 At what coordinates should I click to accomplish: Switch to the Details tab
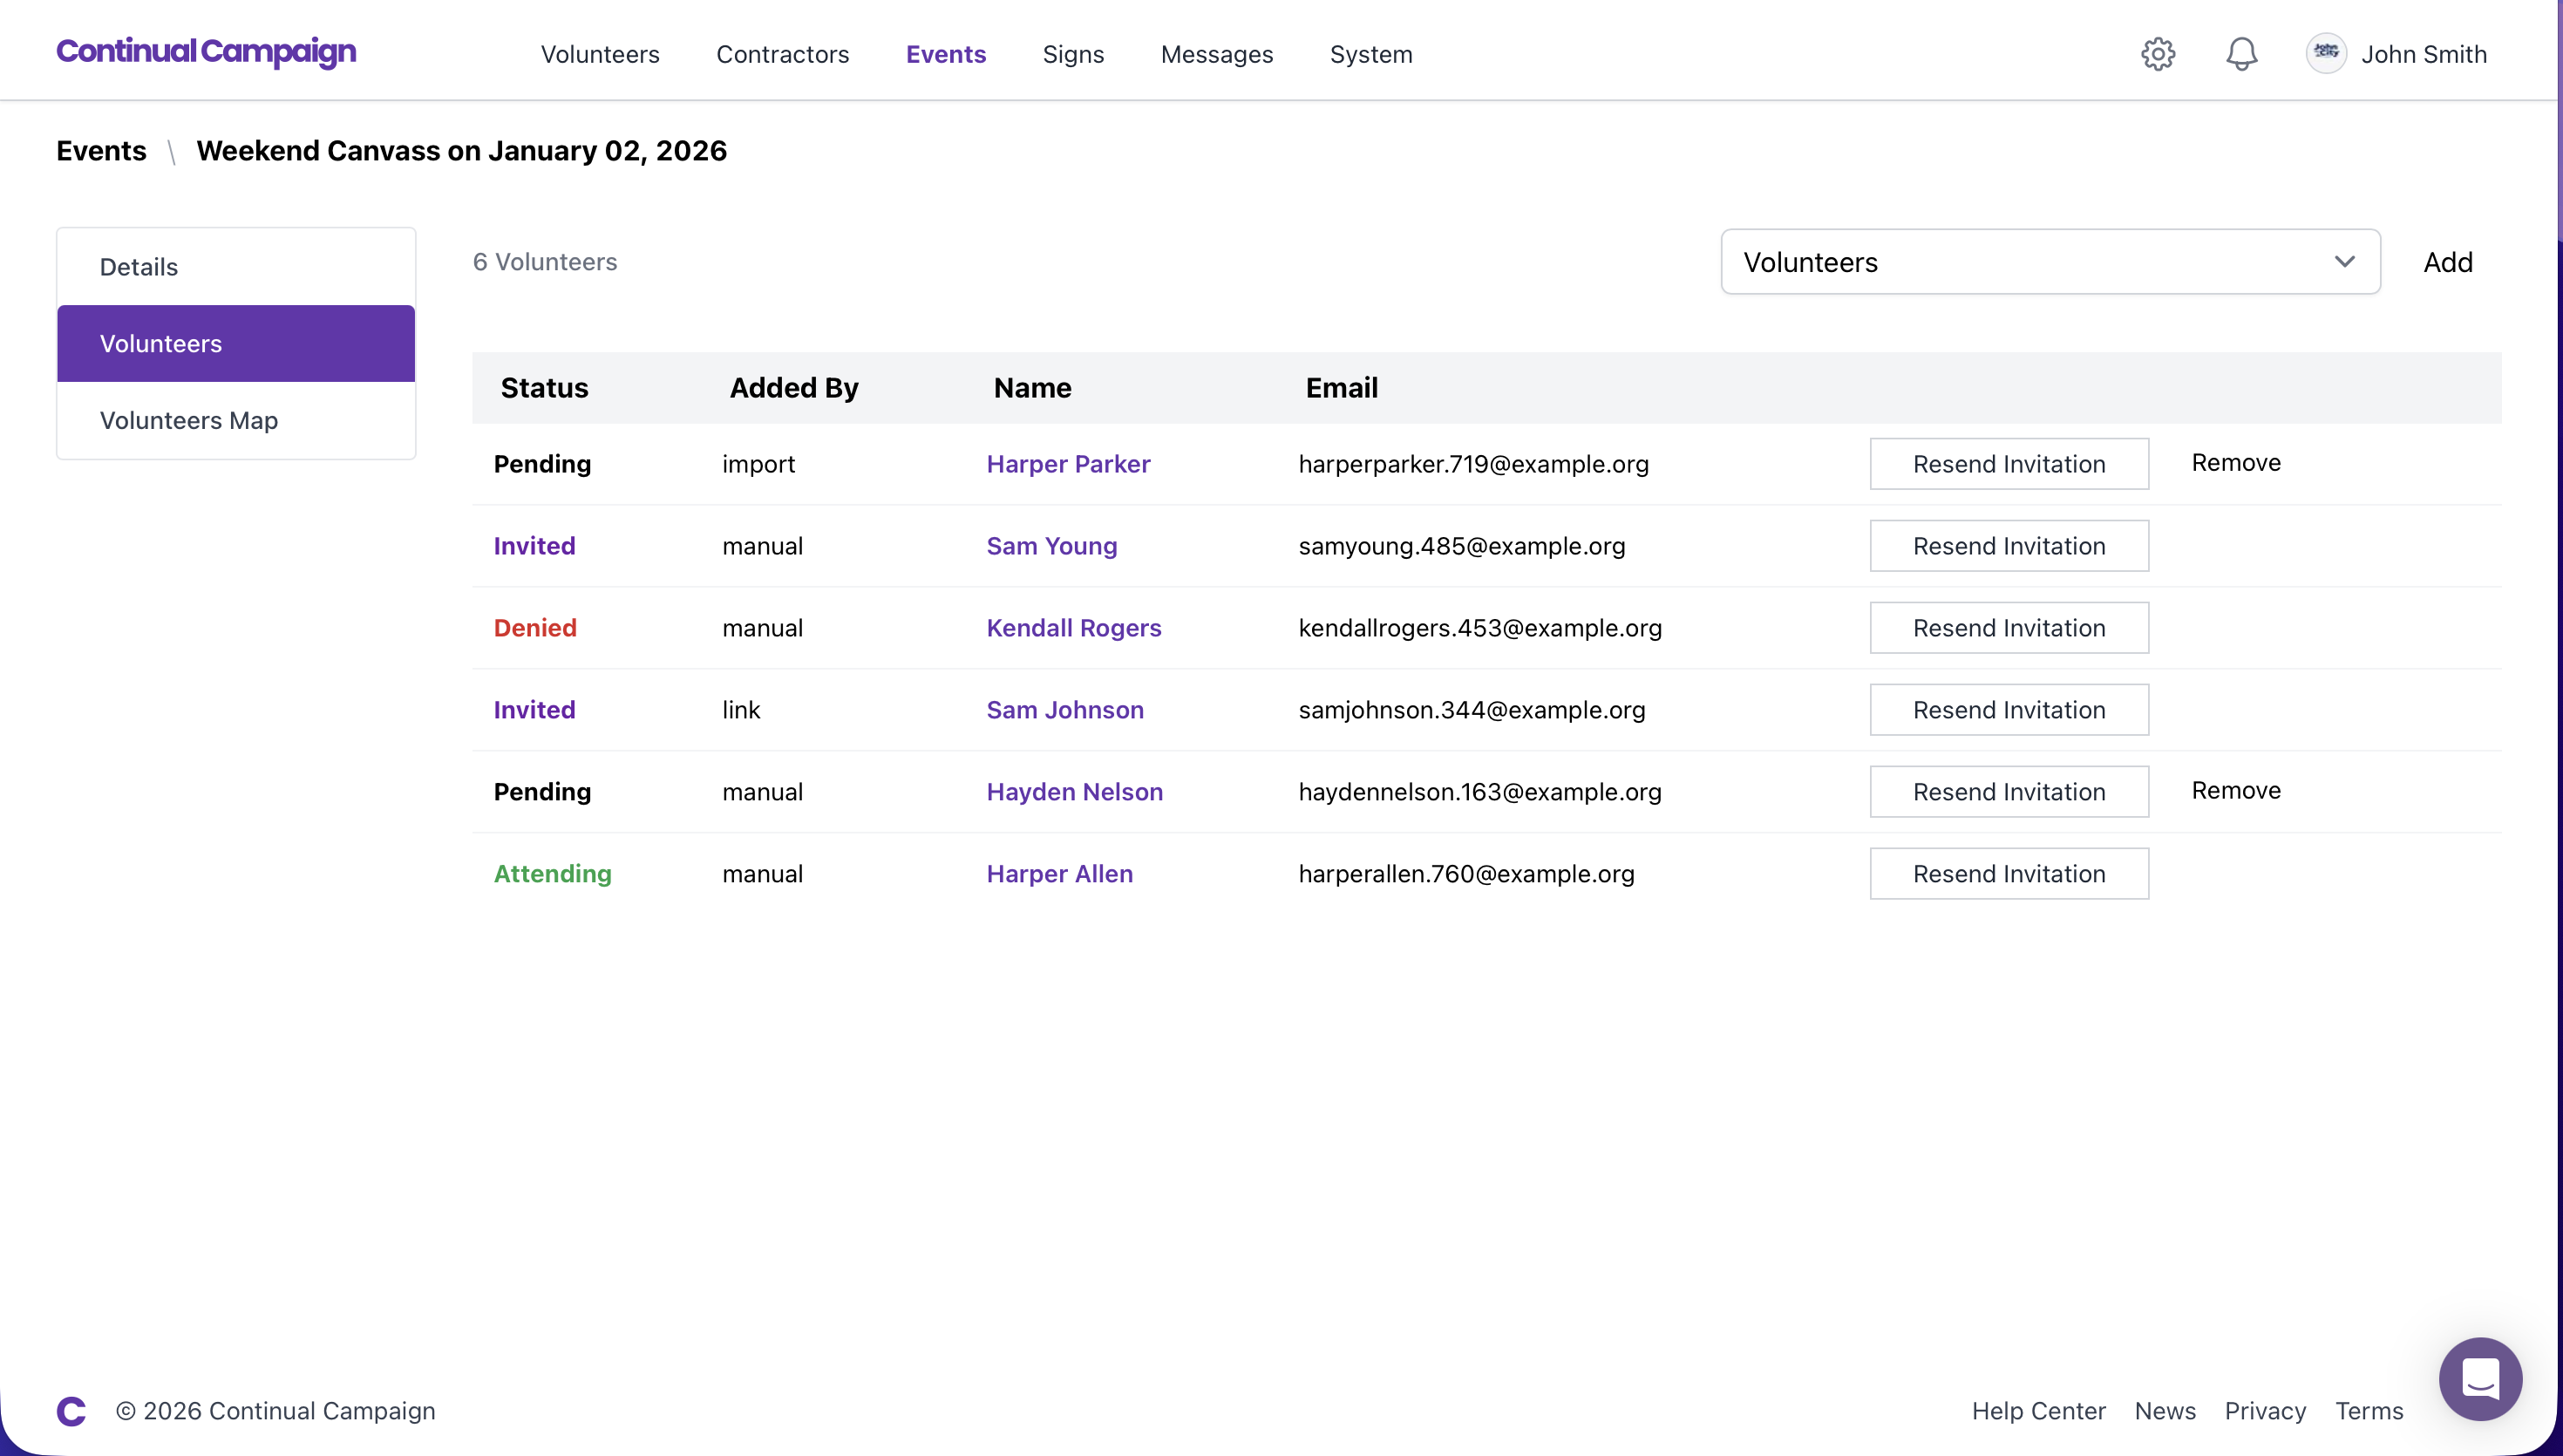coord(138,266)
